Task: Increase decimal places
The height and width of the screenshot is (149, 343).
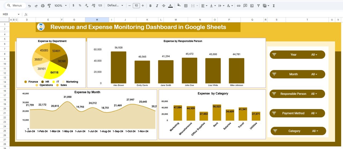Action: click(x=93, y=6)
